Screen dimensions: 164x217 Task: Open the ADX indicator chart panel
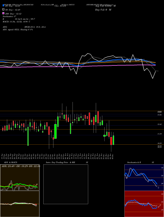click(x=20, y=178)
